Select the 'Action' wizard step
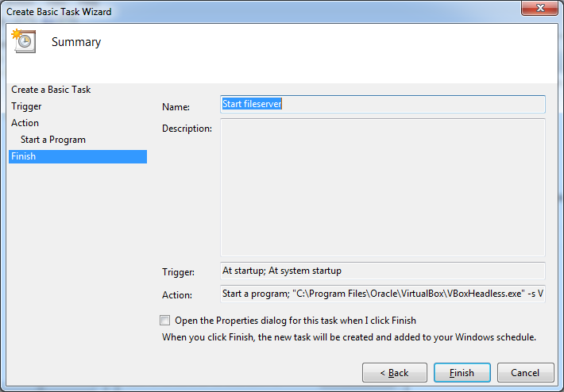This screenshot has width=564, height=392. coord(25,123)
